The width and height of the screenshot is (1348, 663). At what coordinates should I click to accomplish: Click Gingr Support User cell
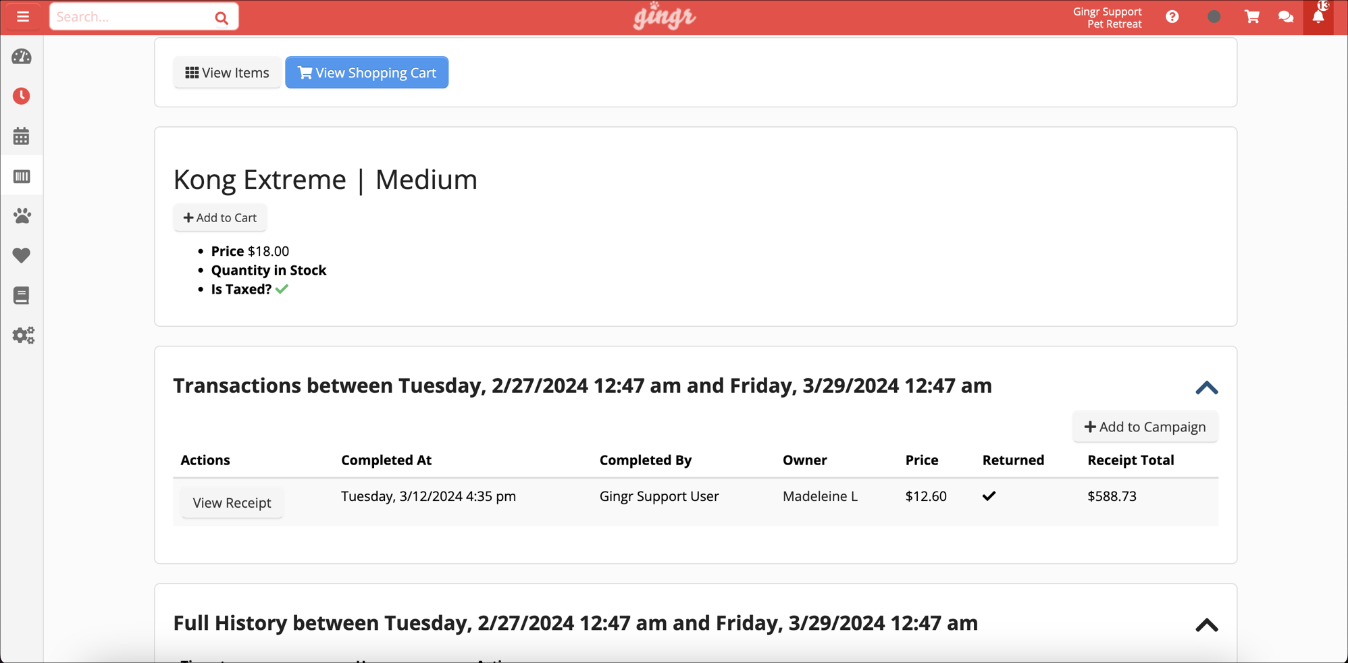coord(659,496)
